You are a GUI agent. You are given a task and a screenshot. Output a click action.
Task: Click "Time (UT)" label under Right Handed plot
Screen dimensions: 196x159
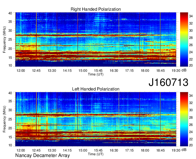(96, 74)
